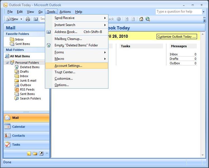The image size is (209, 168).
Task: Click the Home house icon in toolbar
Action: (x=141, y=19)
